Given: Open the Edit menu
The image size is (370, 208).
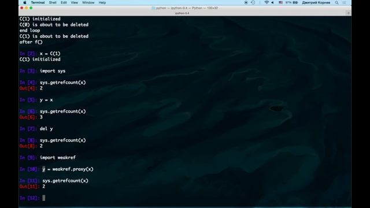Looking at the screenshot, I should tap(64, 2).
